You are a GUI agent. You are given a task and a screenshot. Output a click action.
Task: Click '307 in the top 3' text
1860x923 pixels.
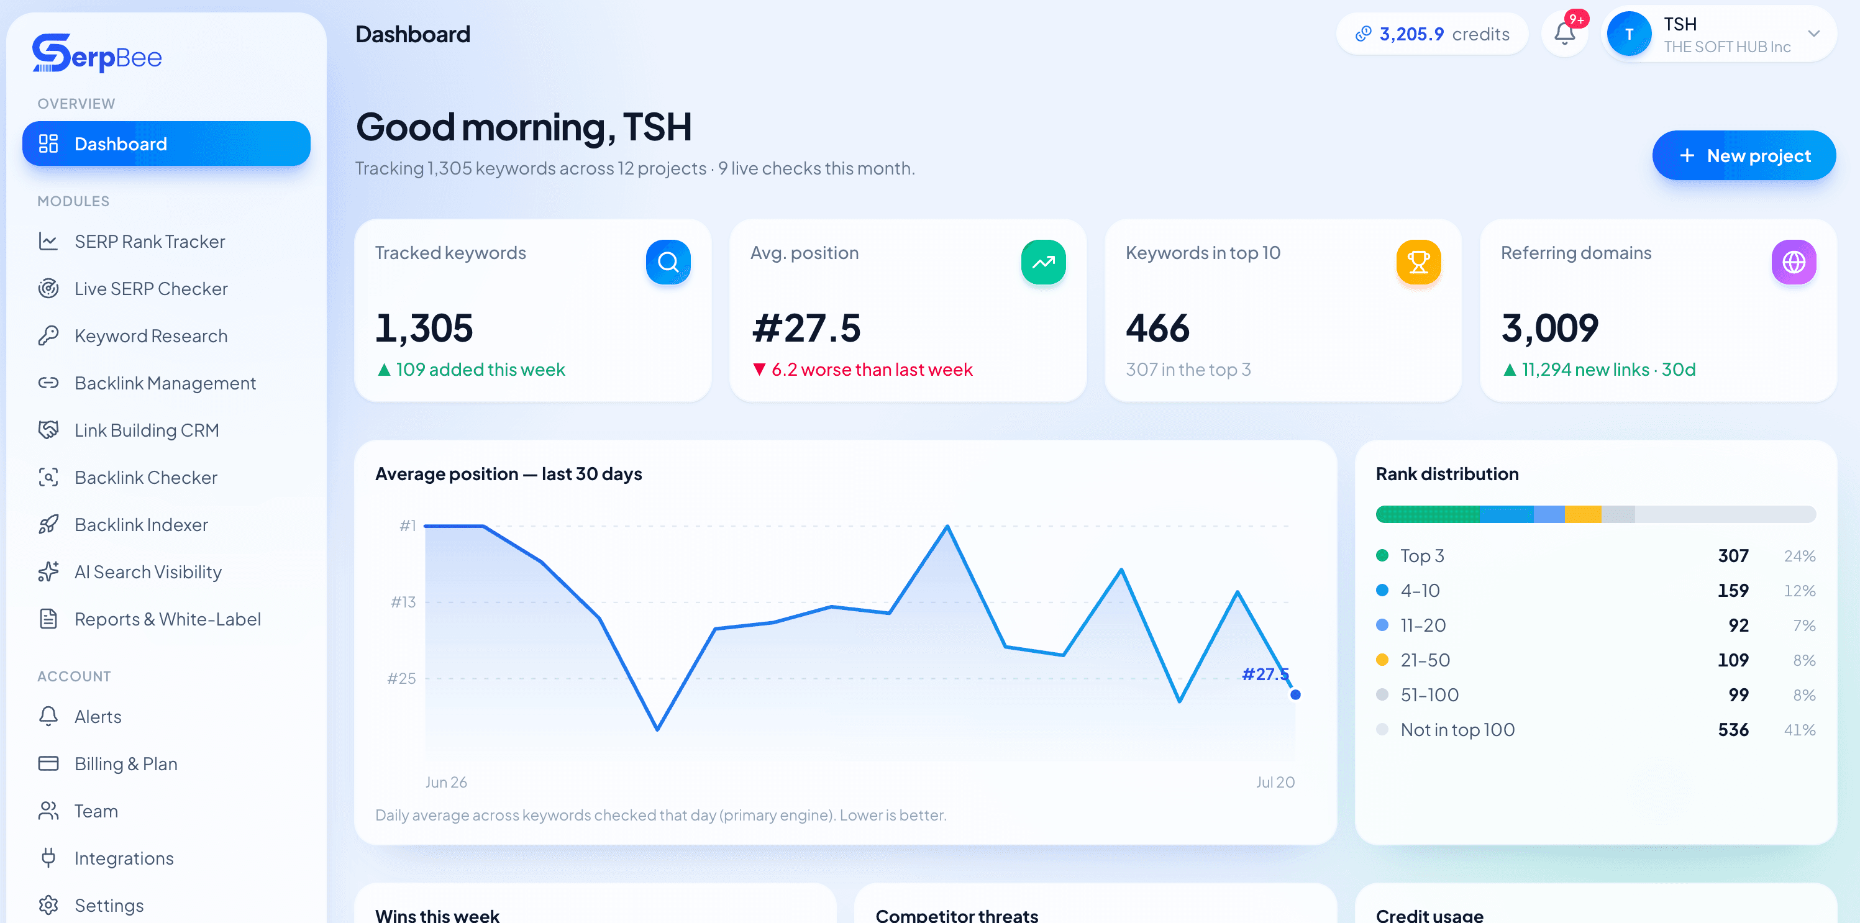click(1188, 370)
